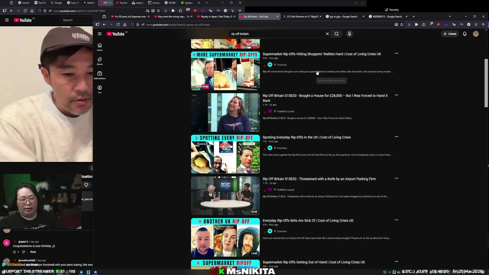The height and width of the screenshot is (275, 489).
Task: Open front browser application hamburger menu
Action: coord(483,24)
